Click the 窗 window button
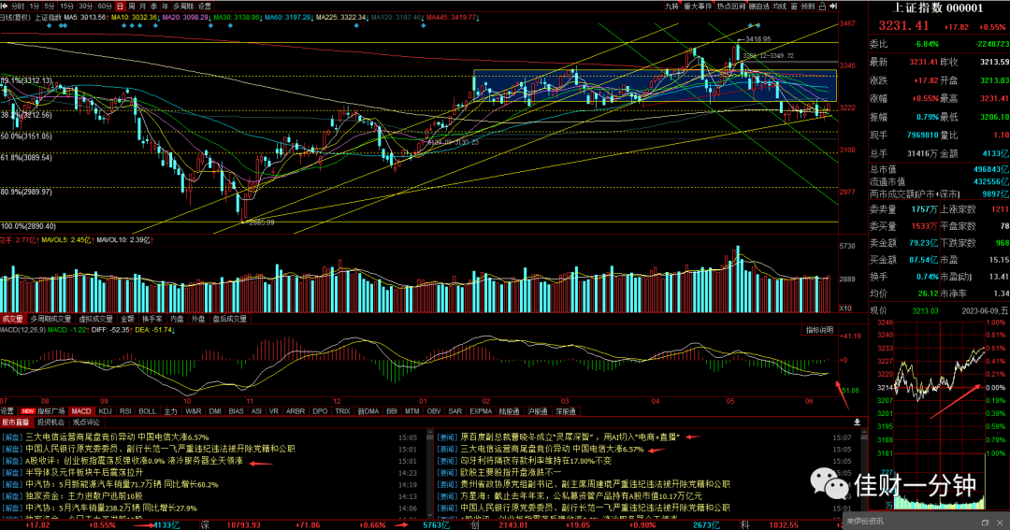Viewport: 1010px width, 530px height. click(x=794, y=6)
